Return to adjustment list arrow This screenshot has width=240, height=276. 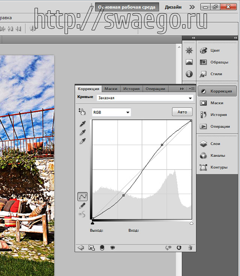coord(81,248)
